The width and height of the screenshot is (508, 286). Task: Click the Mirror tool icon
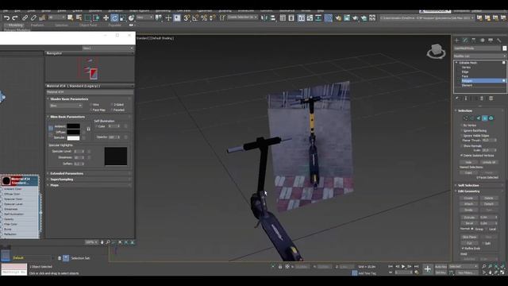click(264, 18)
